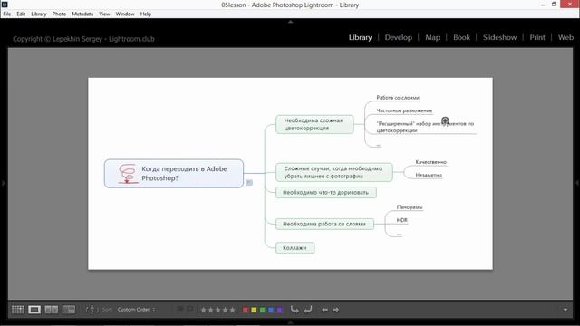Viewport: 580px width, 326px height.
Task: Minimize the Lightroom window
Action: (x=543, y=5)
